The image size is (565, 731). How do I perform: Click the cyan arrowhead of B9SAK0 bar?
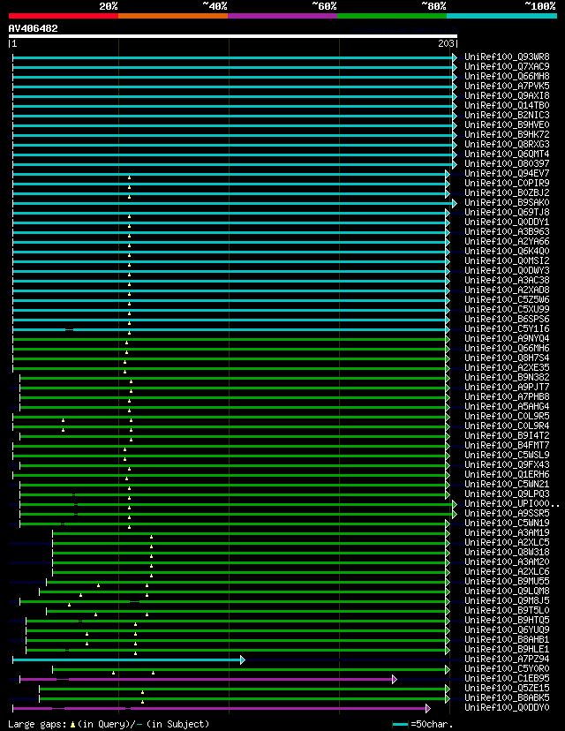point(455,203)
